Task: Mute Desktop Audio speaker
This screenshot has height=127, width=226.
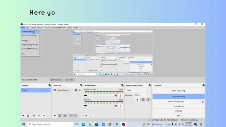Action: tap(116, 96)
